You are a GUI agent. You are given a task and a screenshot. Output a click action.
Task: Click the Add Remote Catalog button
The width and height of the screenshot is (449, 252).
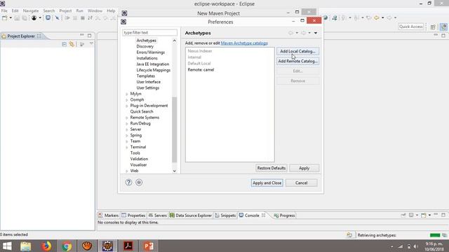click(297, 61)
